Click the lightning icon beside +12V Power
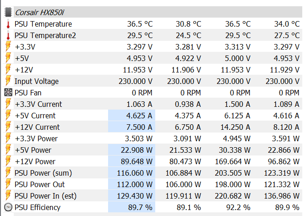 click(x=8, y=161)
